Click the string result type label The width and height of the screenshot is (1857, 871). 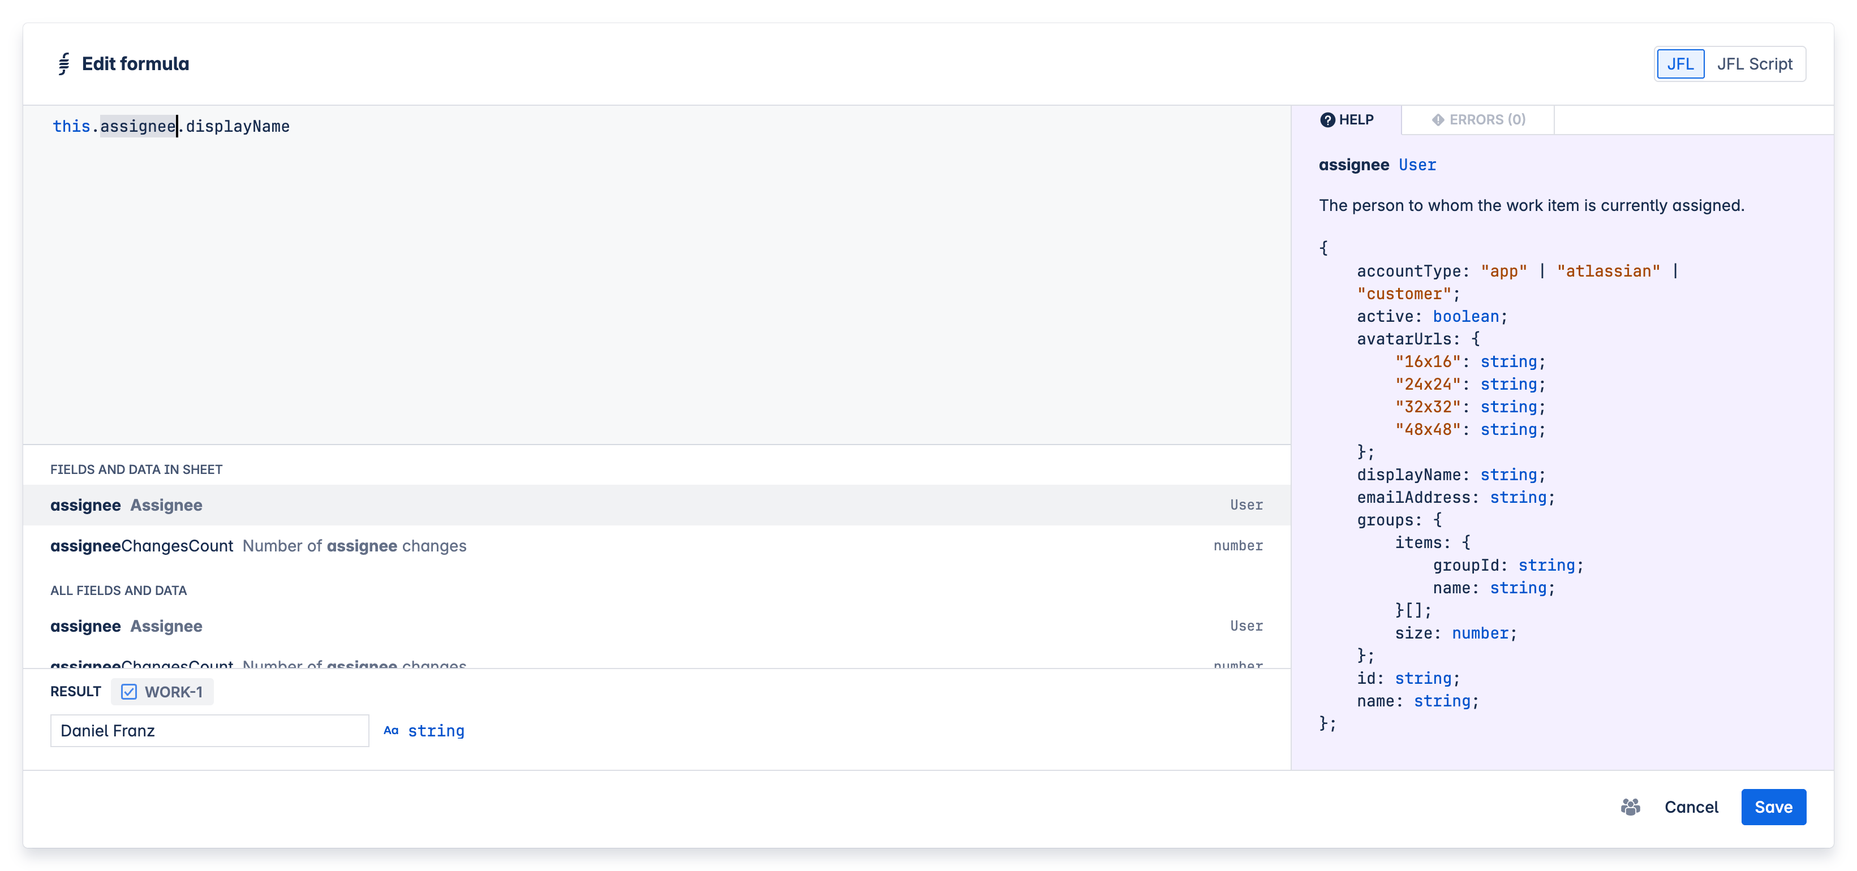click(x=436, y=731)
